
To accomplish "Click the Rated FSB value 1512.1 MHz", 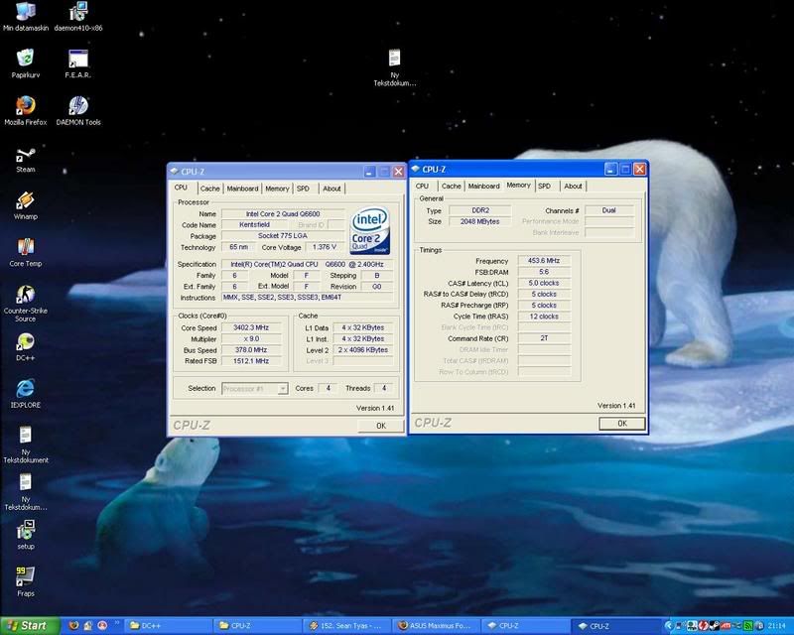I will tap(251, 361).
